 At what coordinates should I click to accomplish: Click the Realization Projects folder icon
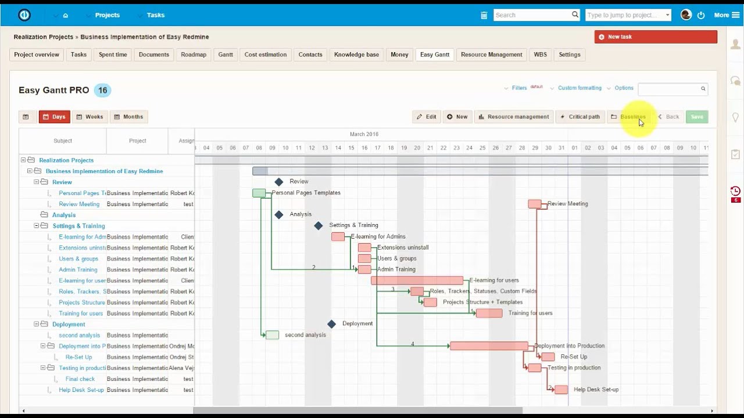31,160
